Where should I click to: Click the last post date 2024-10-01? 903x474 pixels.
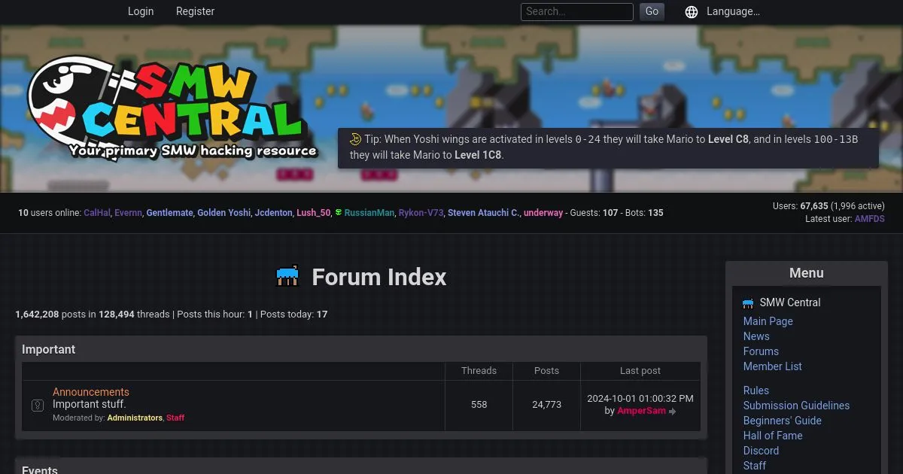(640, 399)
